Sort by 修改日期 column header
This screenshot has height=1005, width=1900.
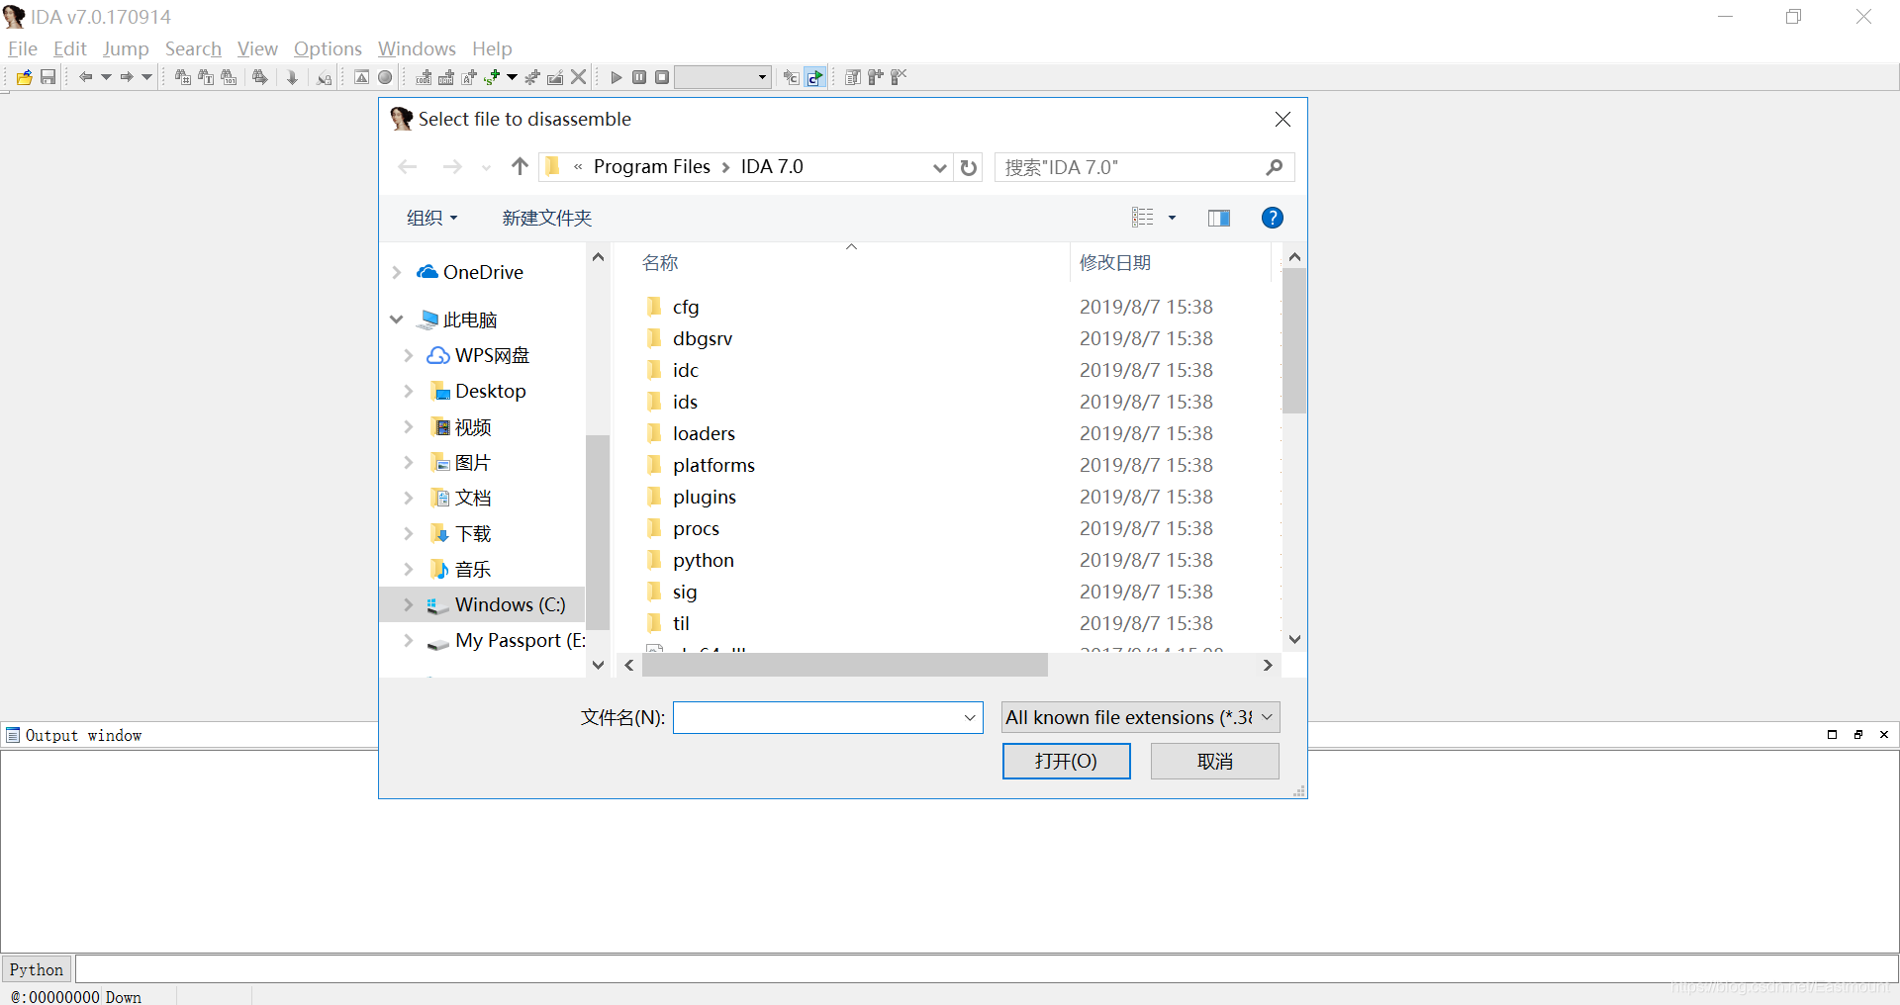tap(1114, 262)
